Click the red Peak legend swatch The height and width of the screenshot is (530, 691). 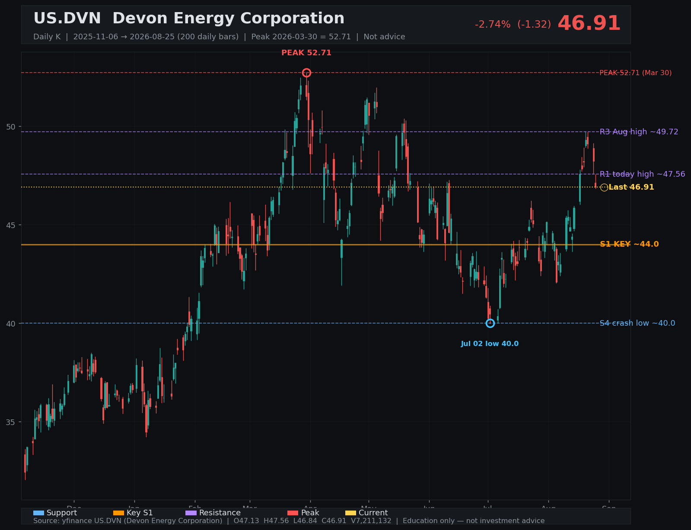click(293, 513)
